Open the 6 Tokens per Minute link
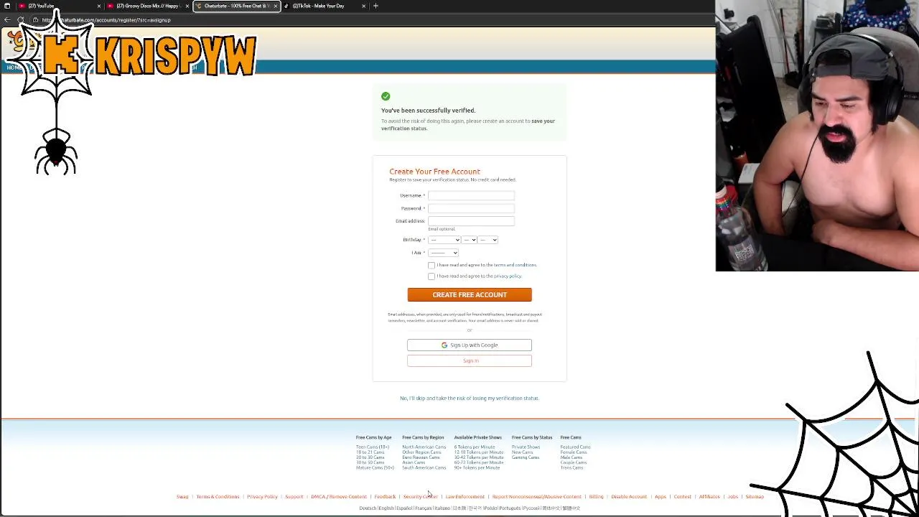The width and height of the screenshot is (919, 517). [x=475, y=447]
